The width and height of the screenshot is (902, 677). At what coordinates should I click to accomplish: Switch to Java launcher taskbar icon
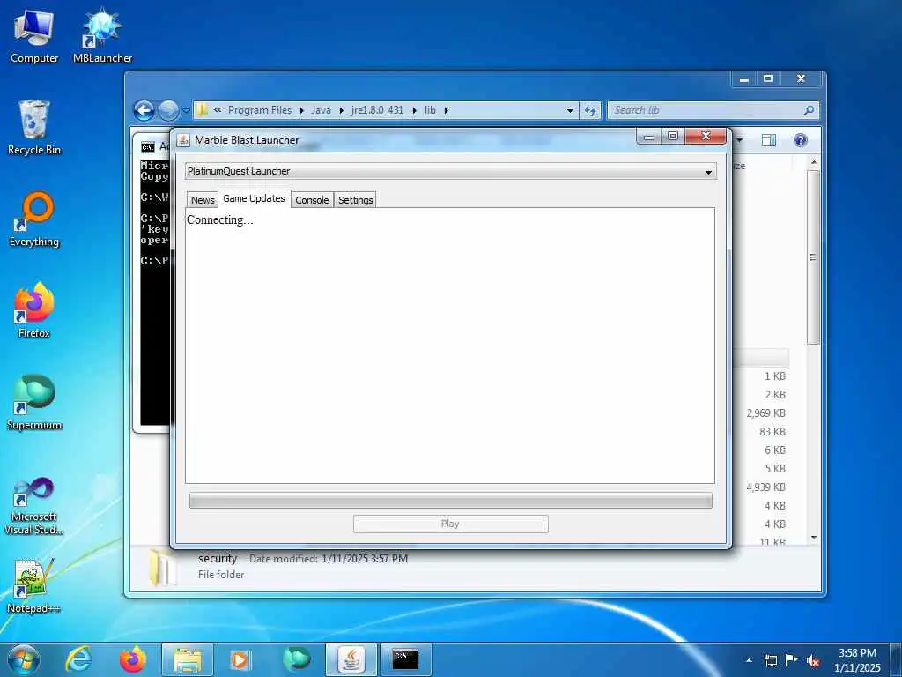click(x=351, y=659)
